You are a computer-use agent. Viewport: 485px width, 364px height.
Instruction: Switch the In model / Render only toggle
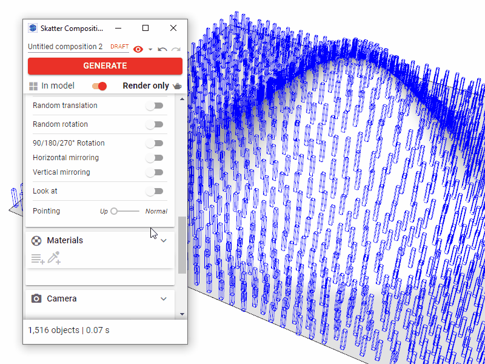(99, 86)
